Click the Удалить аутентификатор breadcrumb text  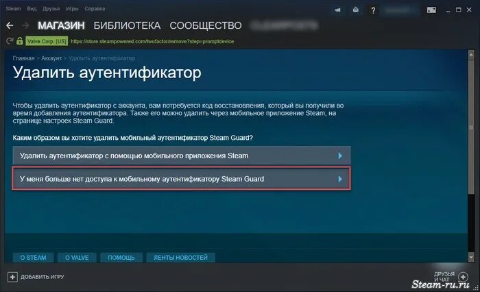[101, 58]
